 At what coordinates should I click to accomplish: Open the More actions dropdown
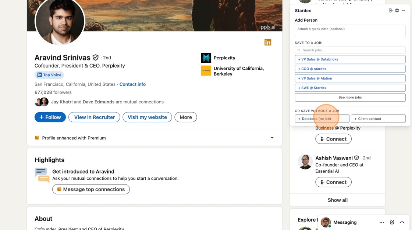click(186, 117)
